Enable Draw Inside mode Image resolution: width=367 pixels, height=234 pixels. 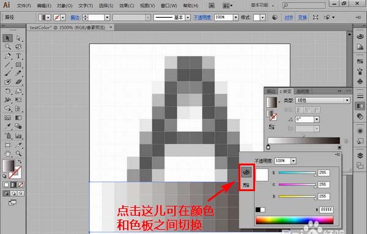pyautogui.click(x=21, y=194)
